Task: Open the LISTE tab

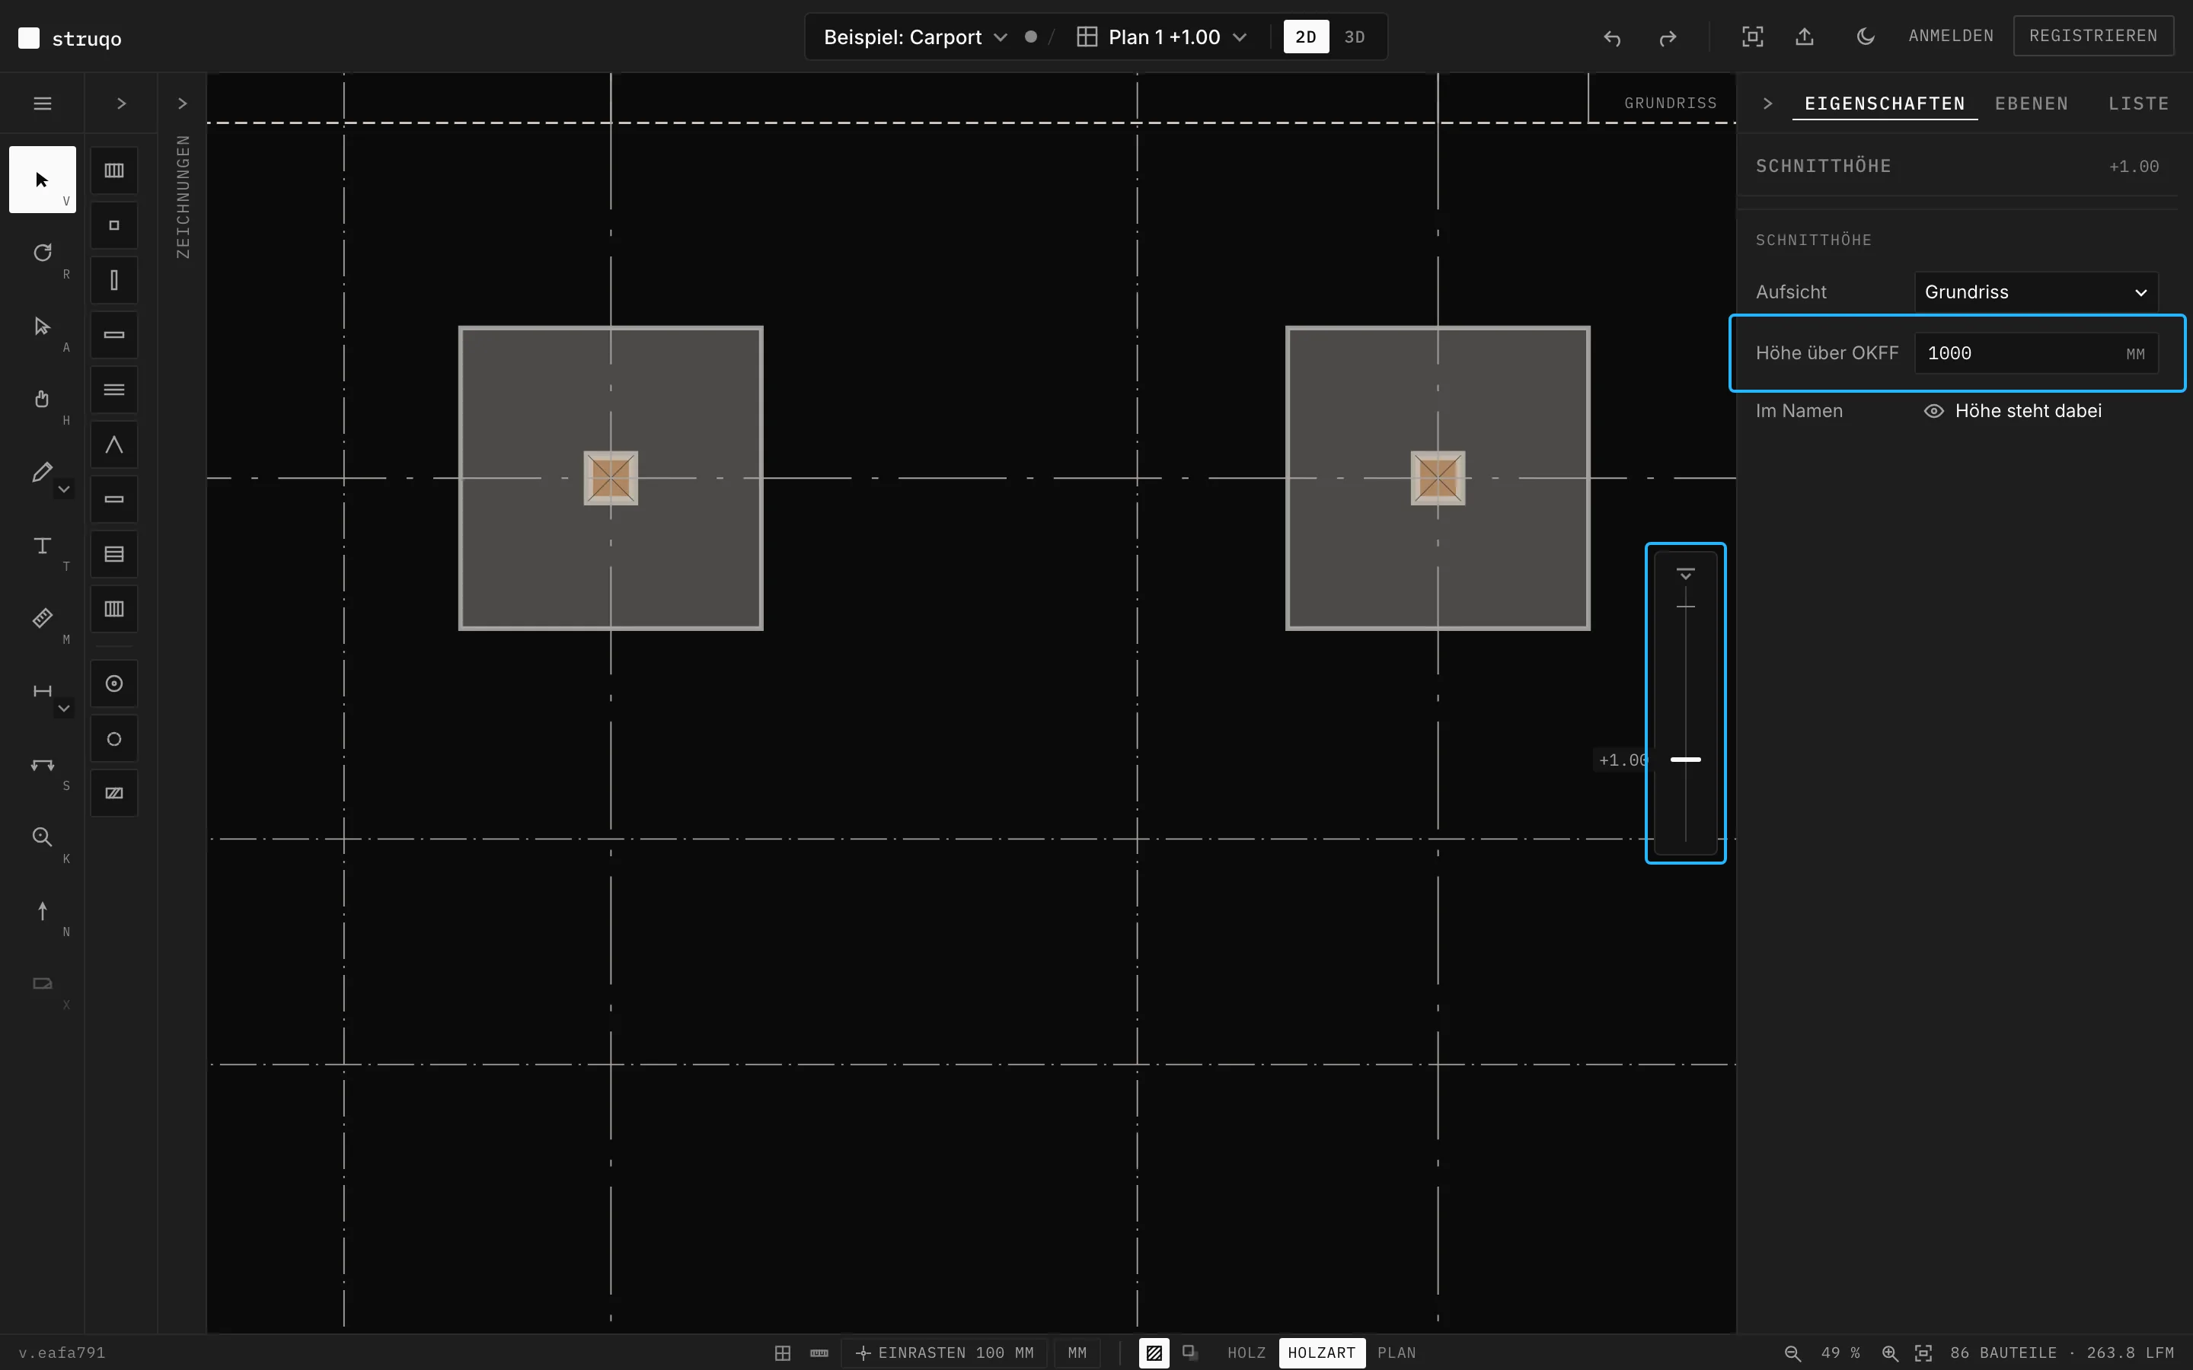Action: (x=2139, y=104)
